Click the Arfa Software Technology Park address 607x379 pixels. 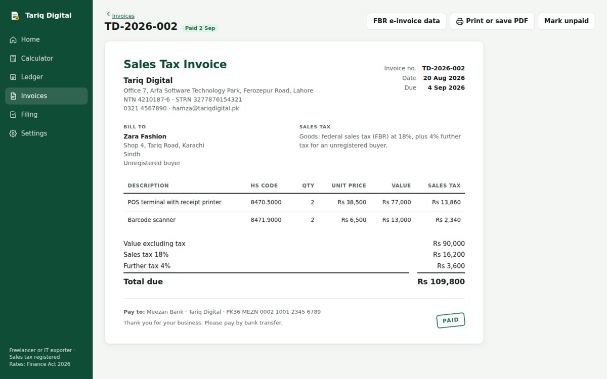coord(219,91)
